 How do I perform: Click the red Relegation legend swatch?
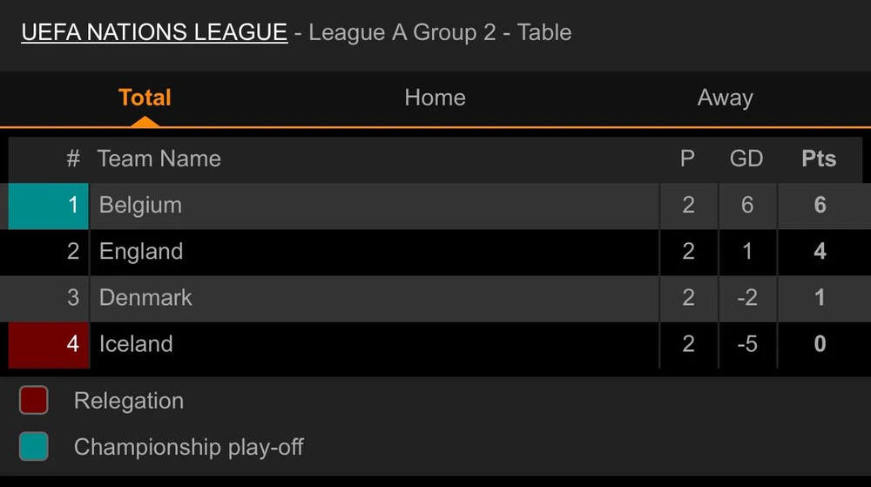click(34, 401)
